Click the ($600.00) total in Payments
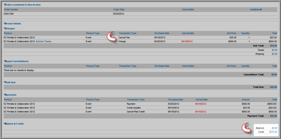The image size is (281, 139). (x=272, y=104)
